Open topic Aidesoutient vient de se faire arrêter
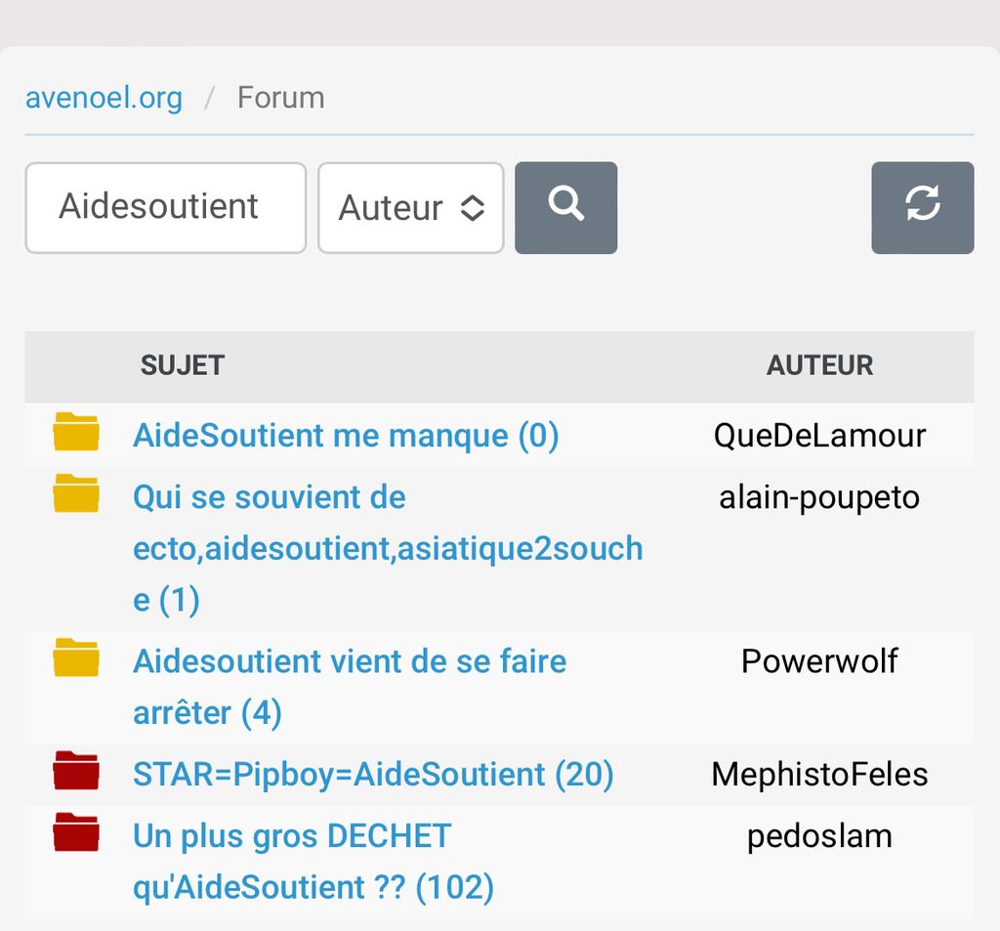The width and height of the screenshot is (1000, 931). (349, 687)
